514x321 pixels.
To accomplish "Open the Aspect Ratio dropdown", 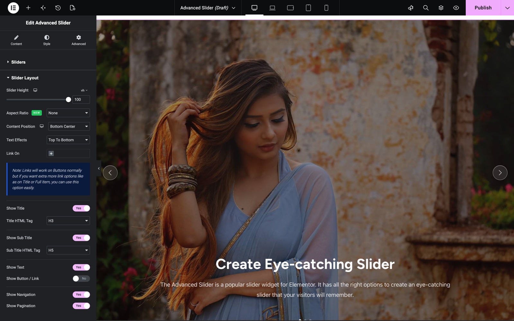I will coord(68,113).
